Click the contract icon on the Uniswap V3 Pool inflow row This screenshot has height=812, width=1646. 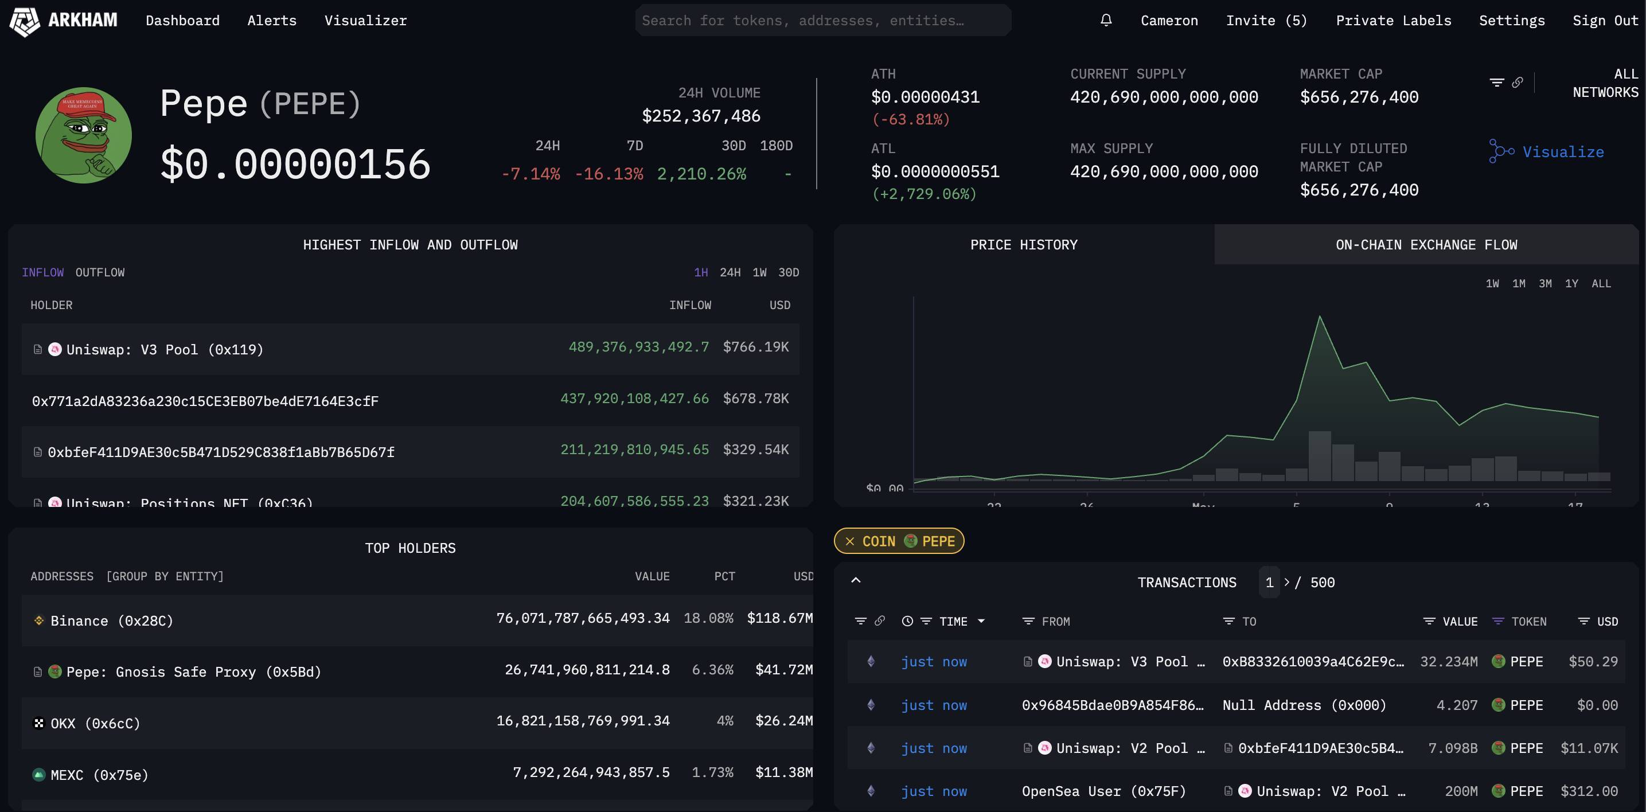(x=38, y=349)
